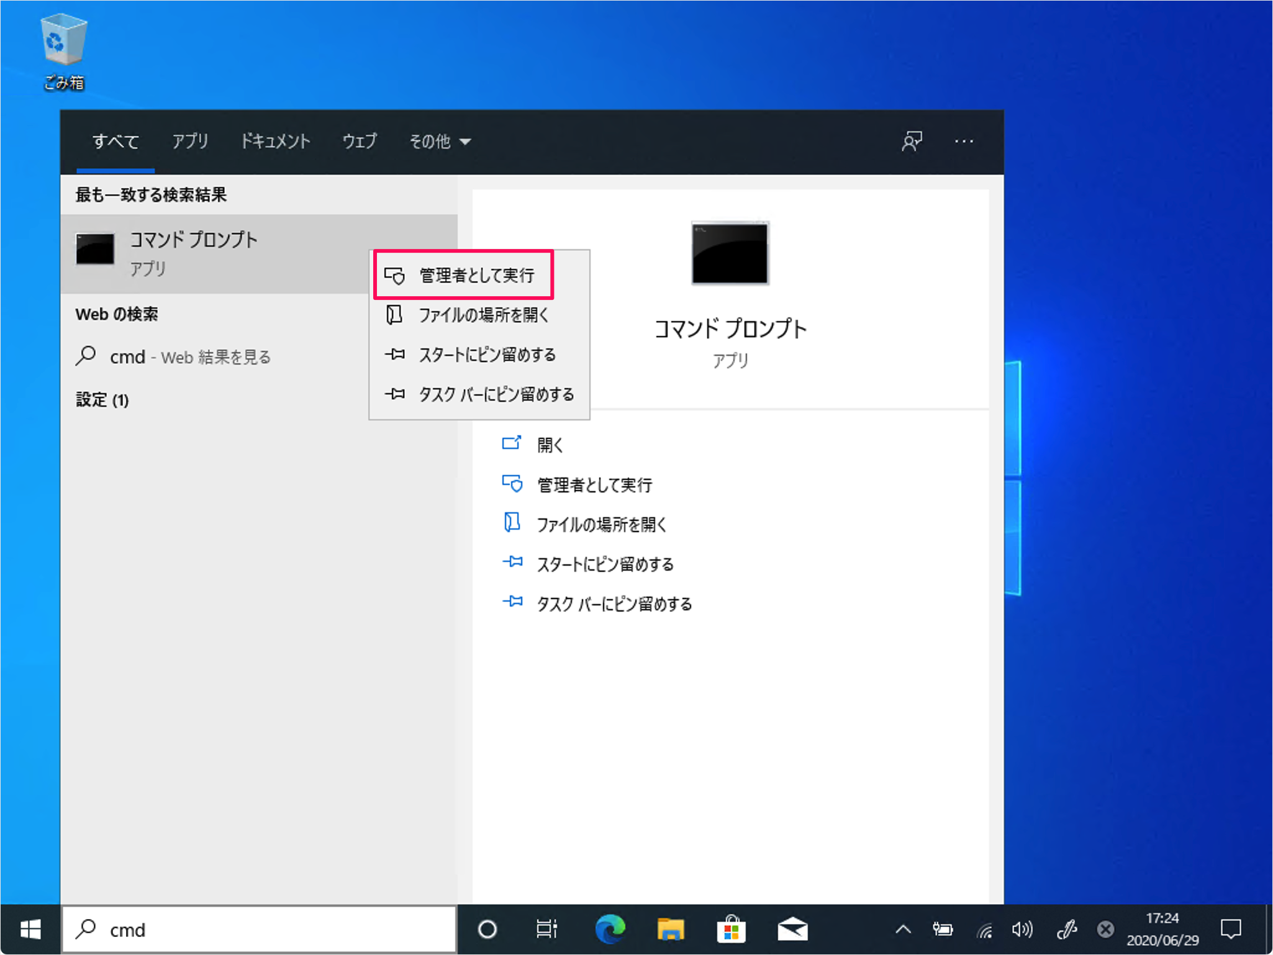Click the shield icon in context menu
Viewport: 1273px width, 955px height.
(394, 275)
